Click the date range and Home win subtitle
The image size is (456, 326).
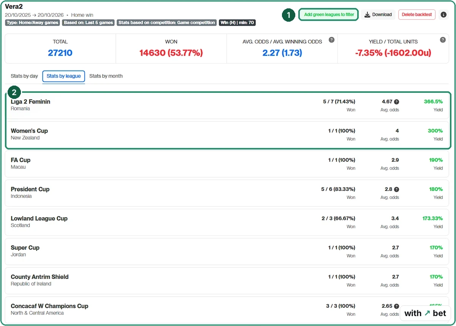click(49, 15)
